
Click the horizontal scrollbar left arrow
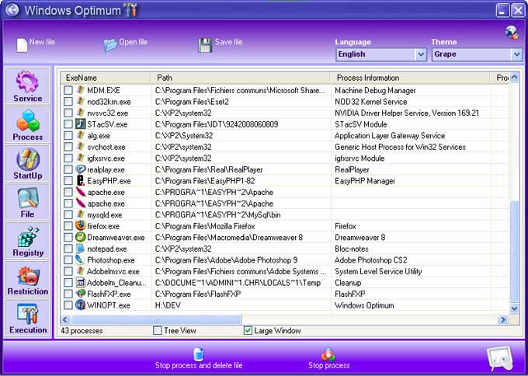[65, 319]
